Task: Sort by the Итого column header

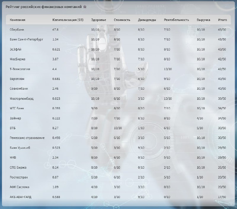Action: coord(222,20)
